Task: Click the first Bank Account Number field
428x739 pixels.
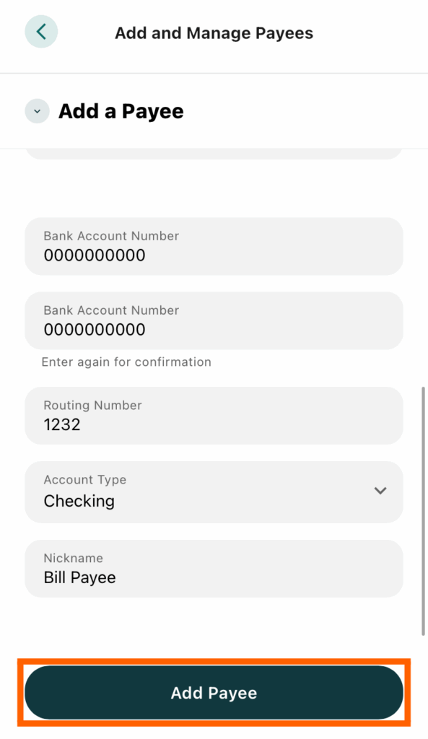Action: click(214, 246)
